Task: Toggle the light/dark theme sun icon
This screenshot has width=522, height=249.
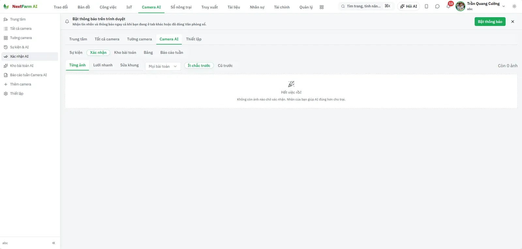Action: click(514, 6)
